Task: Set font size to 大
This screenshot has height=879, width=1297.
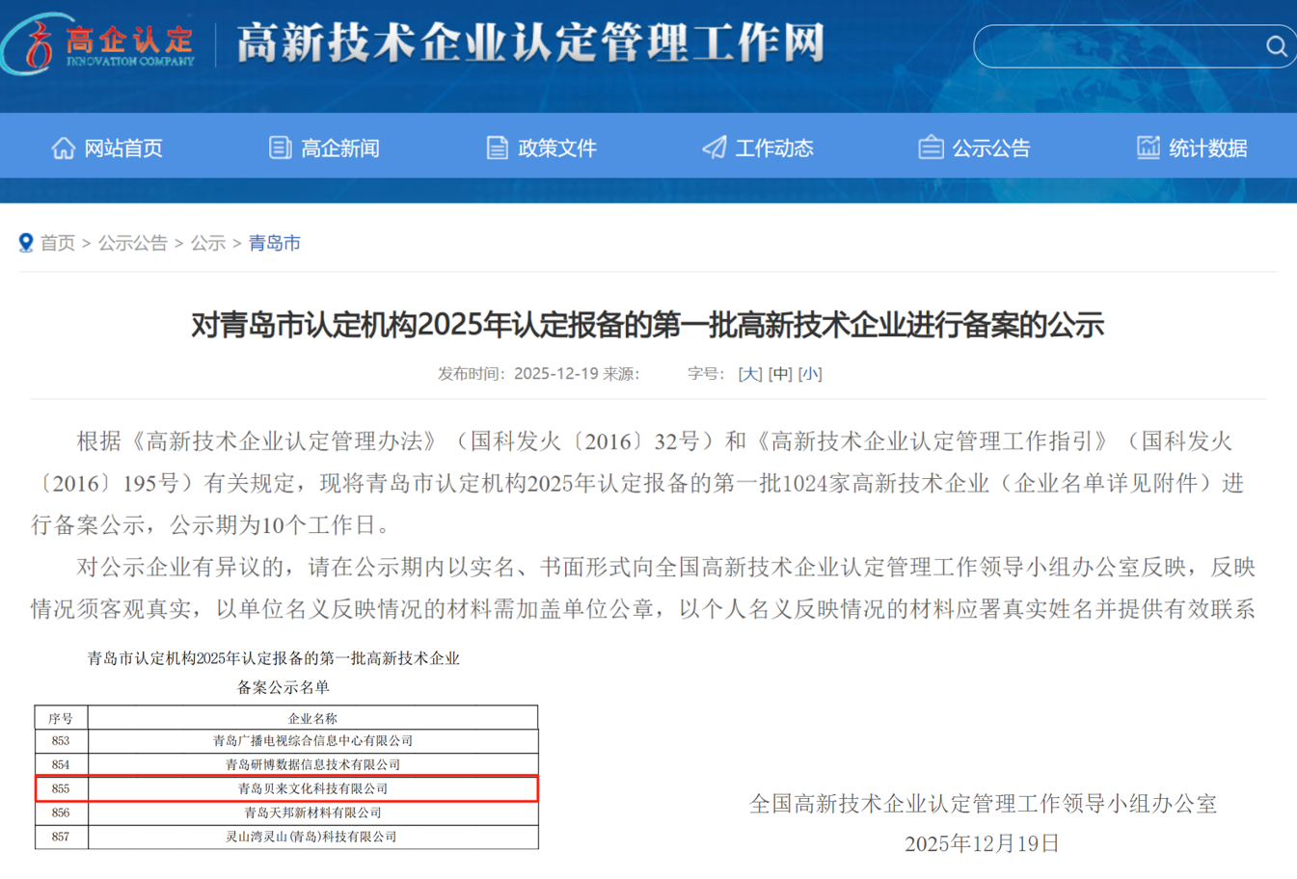Action: click(750, 373)
